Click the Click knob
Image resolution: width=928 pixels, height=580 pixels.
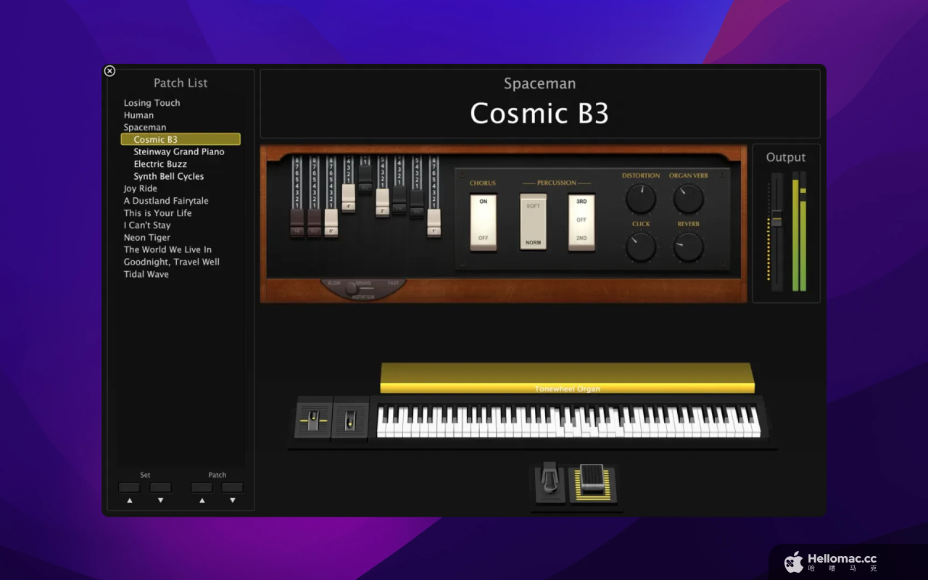tap(641, 246)
